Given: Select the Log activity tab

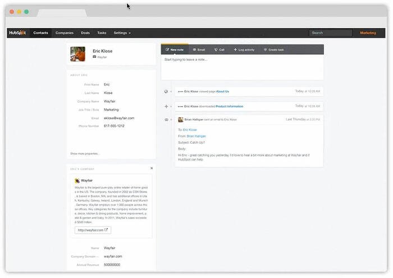Looking at the screenshot, I should [x=244, y=49].
